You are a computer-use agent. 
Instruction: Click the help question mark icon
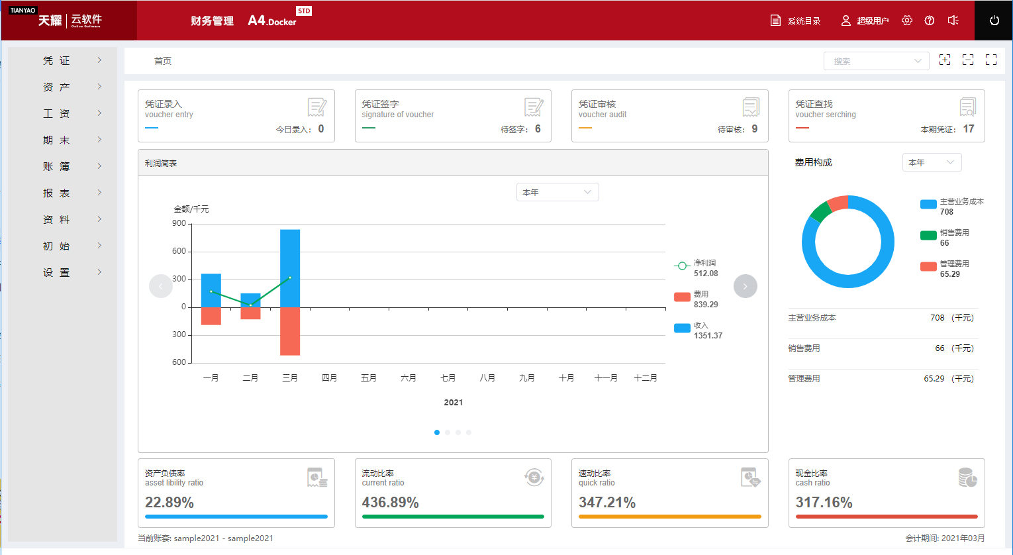pyautogui.click(x=930, y=21)
